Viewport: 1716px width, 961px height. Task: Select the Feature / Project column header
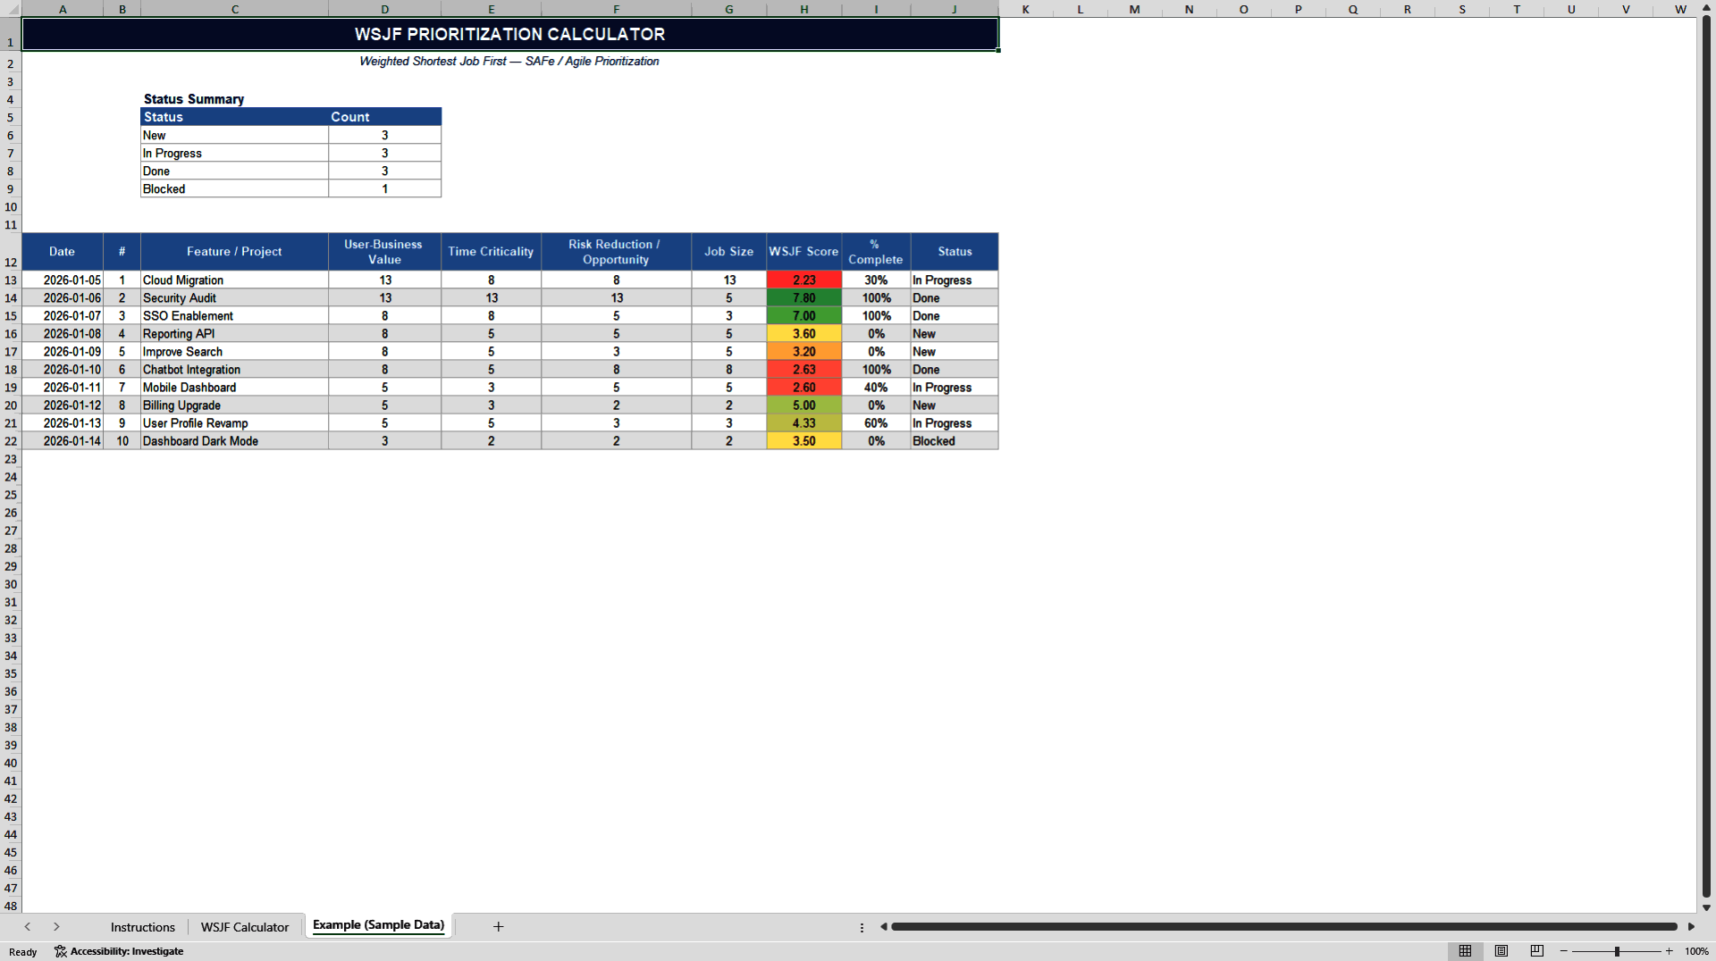[234, 252]
